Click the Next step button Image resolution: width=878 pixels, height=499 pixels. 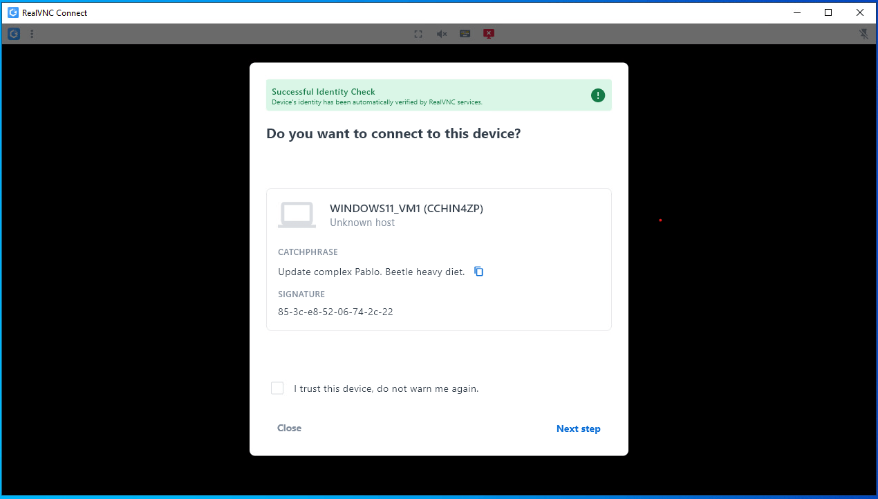[578, 429]
